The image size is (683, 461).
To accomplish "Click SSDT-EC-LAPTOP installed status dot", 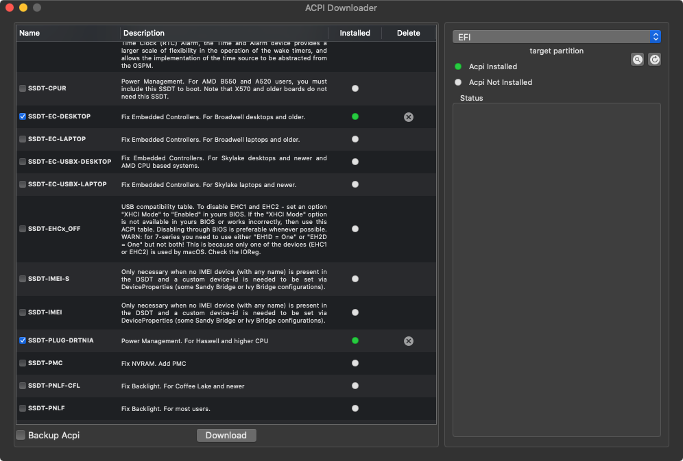I will pyautogui.click(x=355, y=139).
